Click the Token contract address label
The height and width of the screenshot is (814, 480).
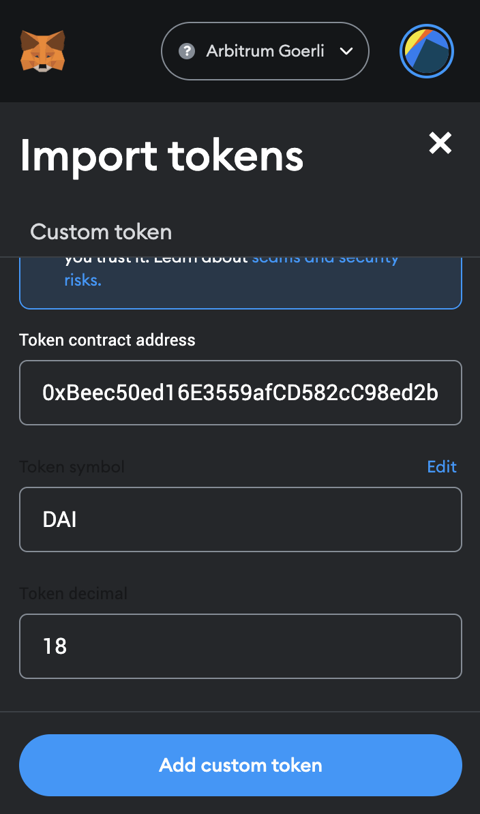tap(108, 340)
